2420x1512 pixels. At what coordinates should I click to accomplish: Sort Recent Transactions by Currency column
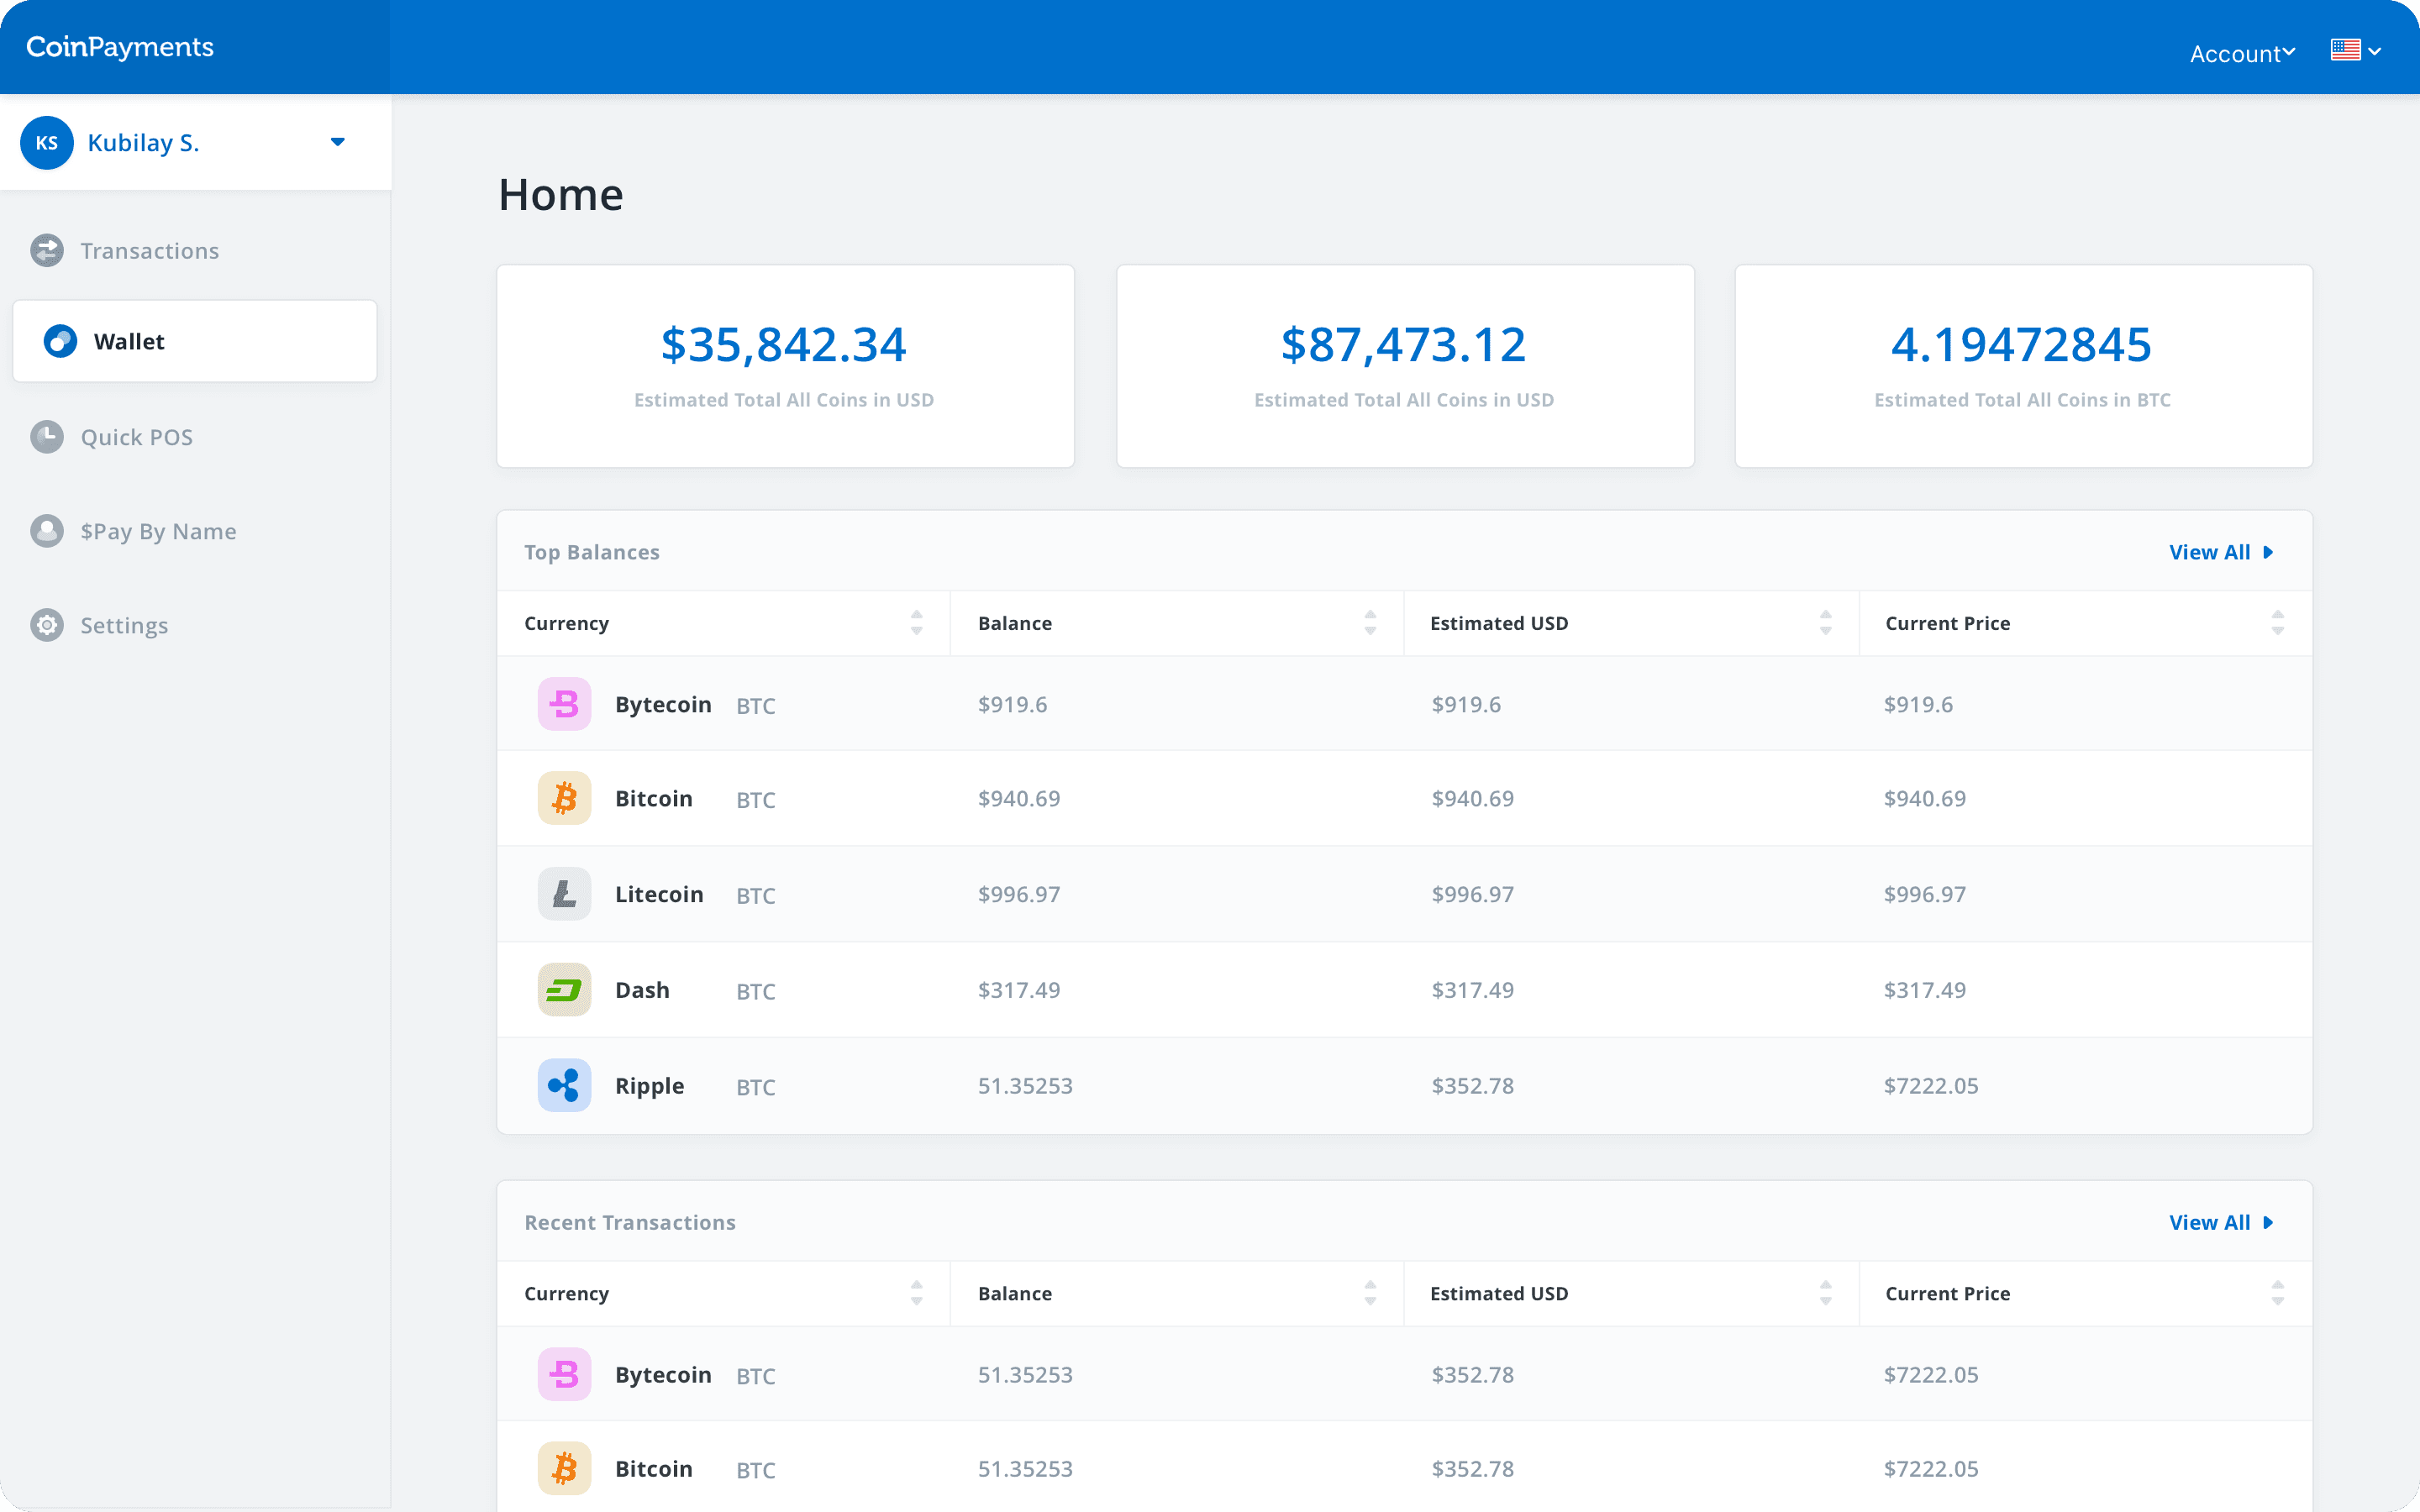tap(916, 1293)
